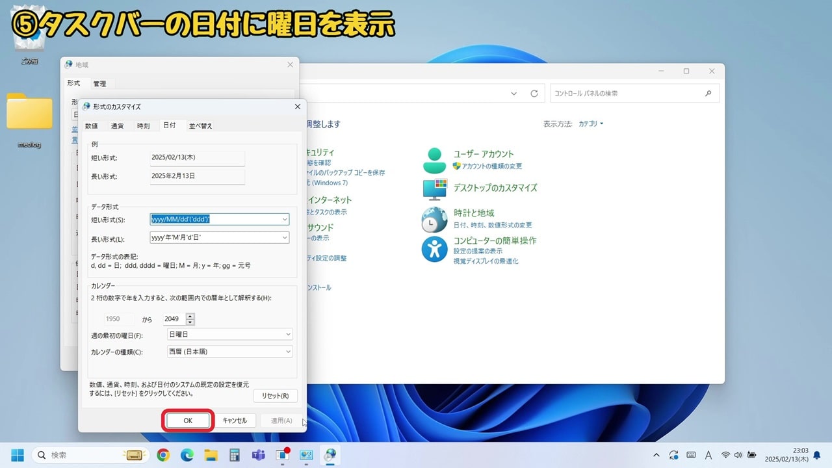
Task: Open the カレンダーの種類 dropdown
Action: pyautogui.click(x=229, y=352)
